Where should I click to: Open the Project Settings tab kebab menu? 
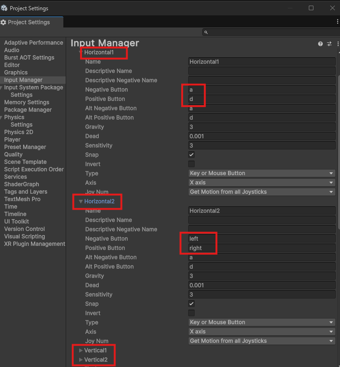(337, 21)
